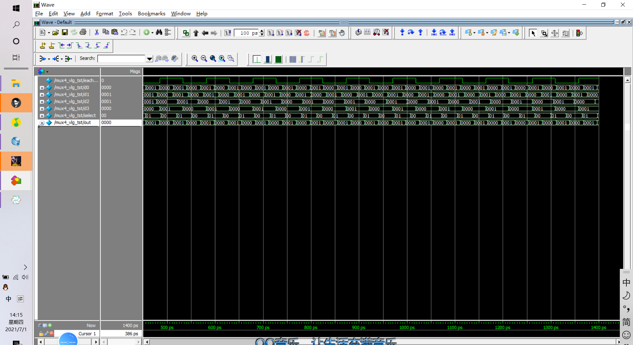Click inside the Search input field
Viewport: 633px width, 345px height.
[x=121, y=59]
